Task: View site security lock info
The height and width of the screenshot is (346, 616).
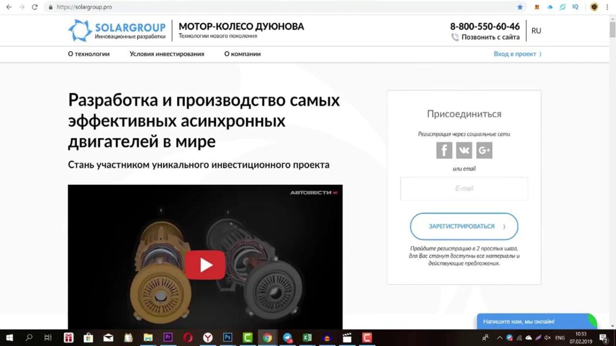Action: pyautogui.click(x=50, y=7)
